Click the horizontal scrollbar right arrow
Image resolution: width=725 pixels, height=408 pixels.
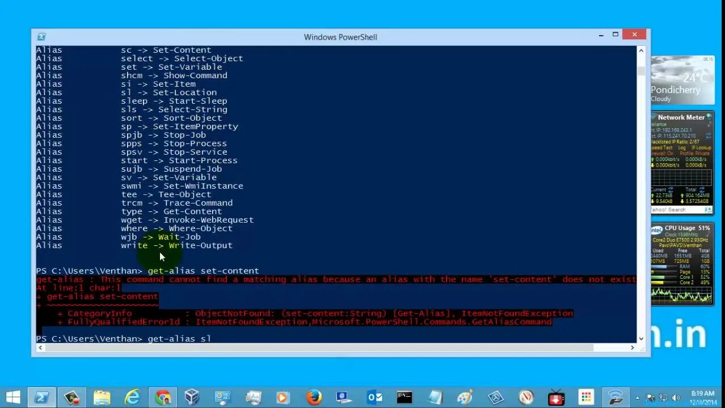pyautogui.click(x=632, y=347)
